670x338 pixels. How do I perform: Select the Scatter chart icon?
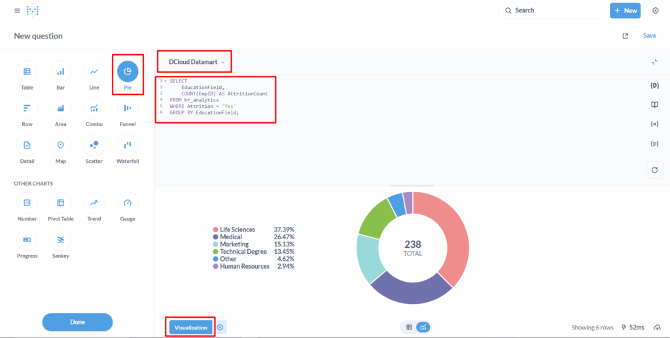pyautogui.click(x=94, y=144)
